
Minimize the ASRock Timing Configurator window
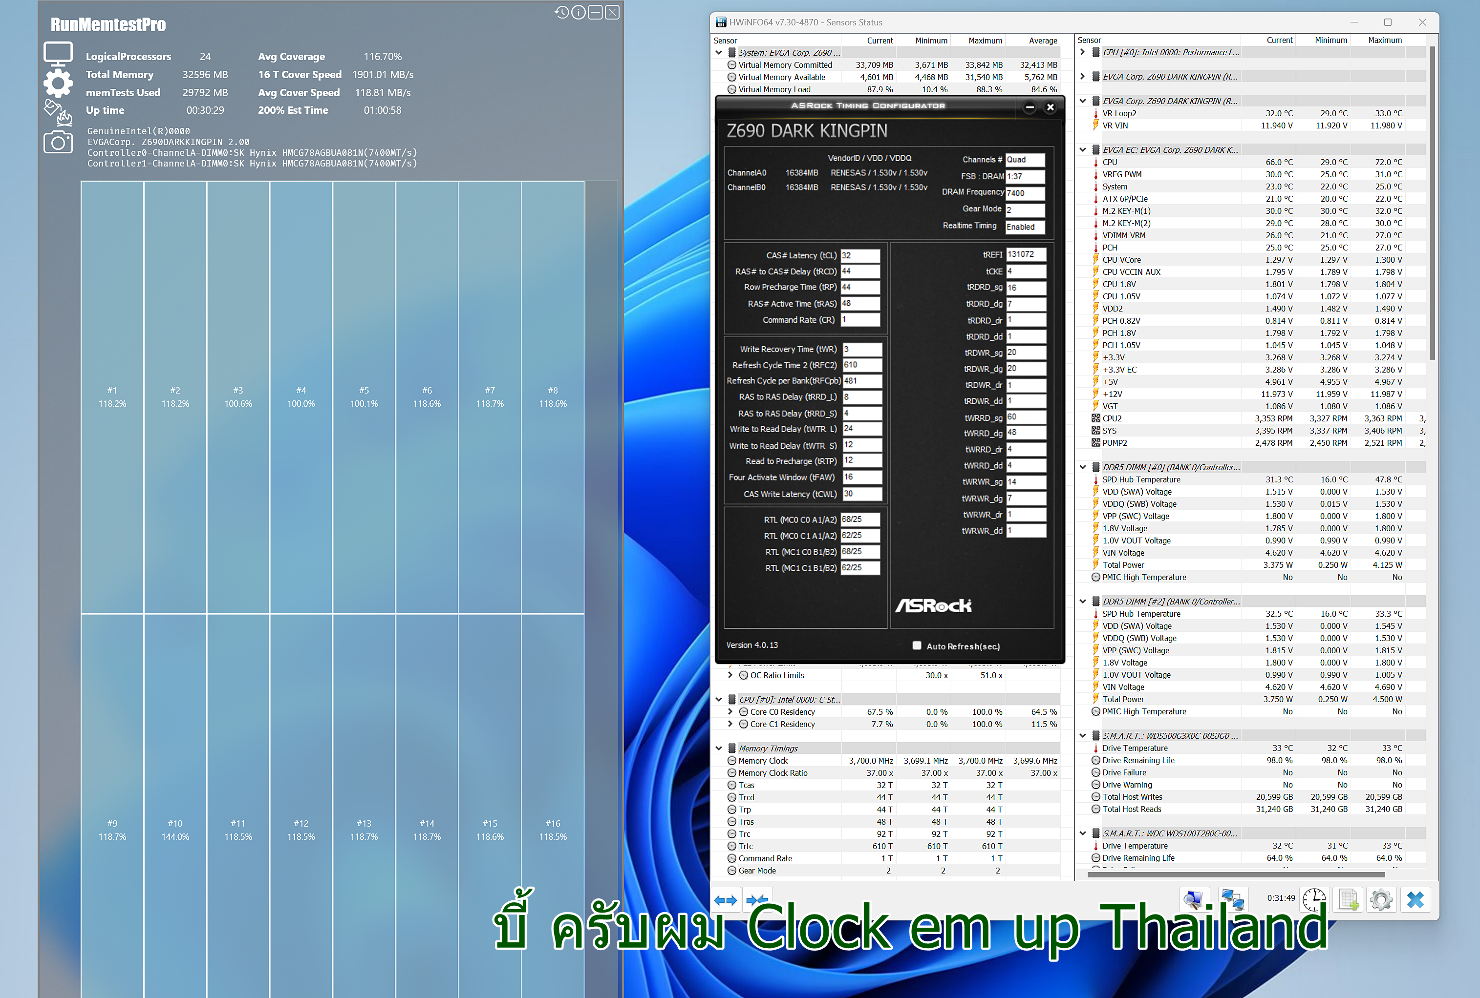coord(1030,107)
